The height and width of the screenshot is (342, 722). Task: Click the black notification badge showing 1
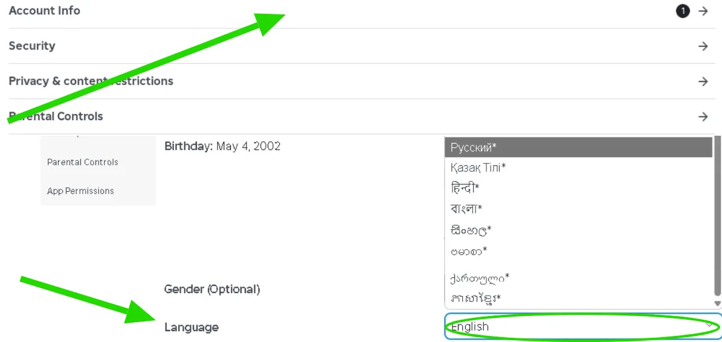pos(683,11)
